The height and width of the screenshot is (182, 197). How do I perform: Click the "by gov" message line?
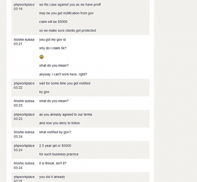(44, 92)
